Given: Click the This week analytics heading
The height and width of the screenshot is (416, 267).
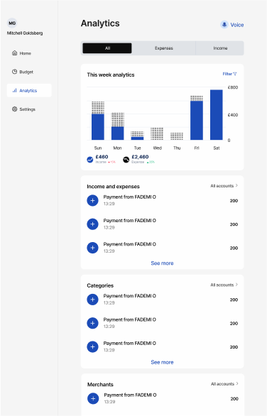Looking at the screenshot, I should 111,75.
